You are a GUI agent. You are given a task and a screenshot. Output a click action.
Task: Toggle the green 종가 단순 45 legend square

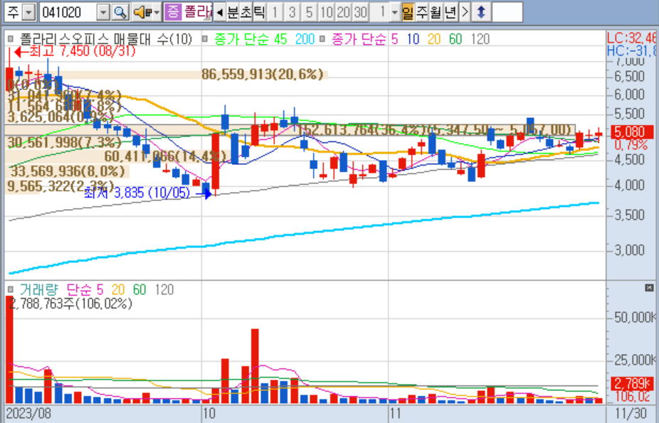(x=205, y=39)
